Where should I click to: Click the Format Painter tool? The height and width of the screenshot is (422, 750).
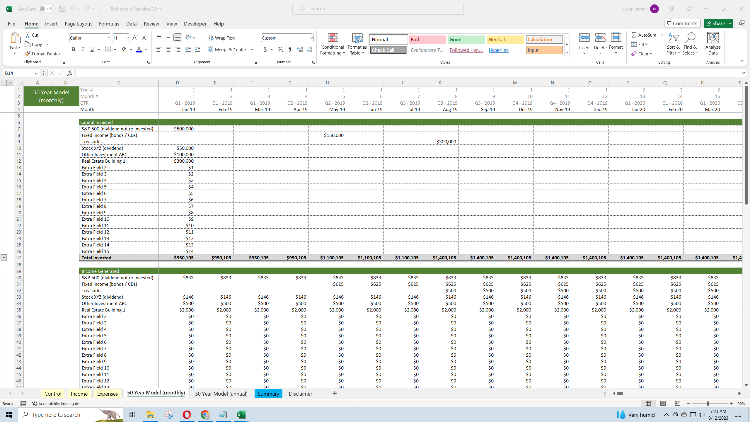tap(42, 54)
